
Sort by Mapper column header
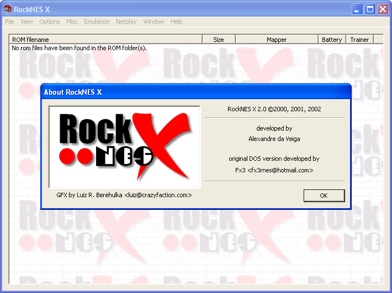click(277, 40)
